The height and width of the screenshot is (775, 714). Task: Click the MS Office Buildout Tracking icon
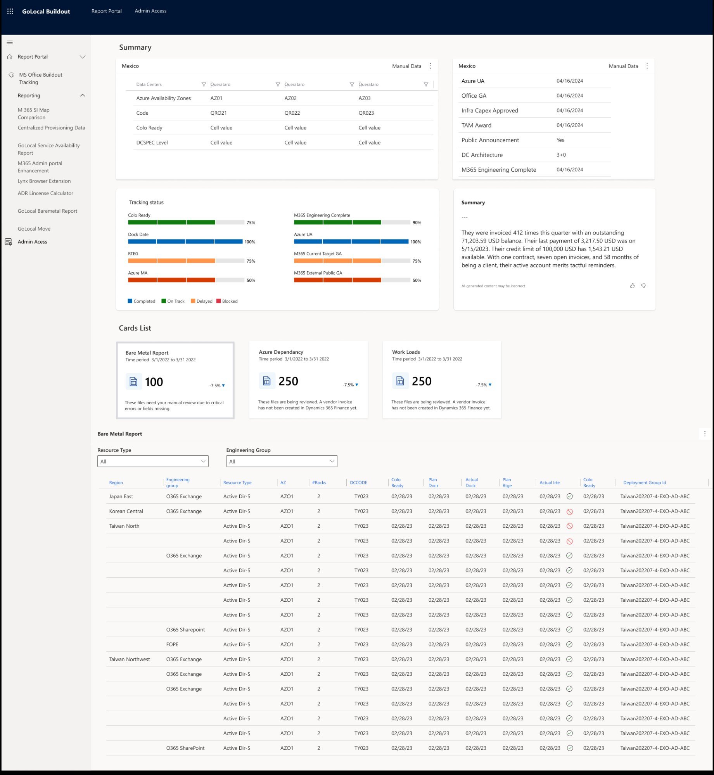(11, 75)
